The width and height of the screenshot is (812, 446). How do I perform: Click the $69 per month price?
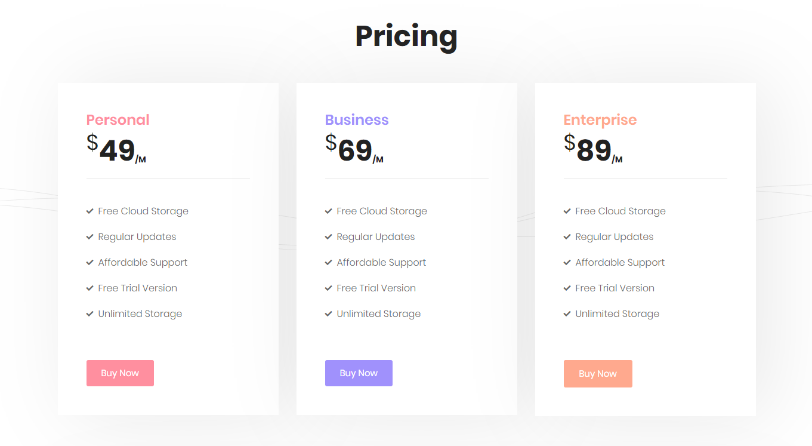(354, 149)
